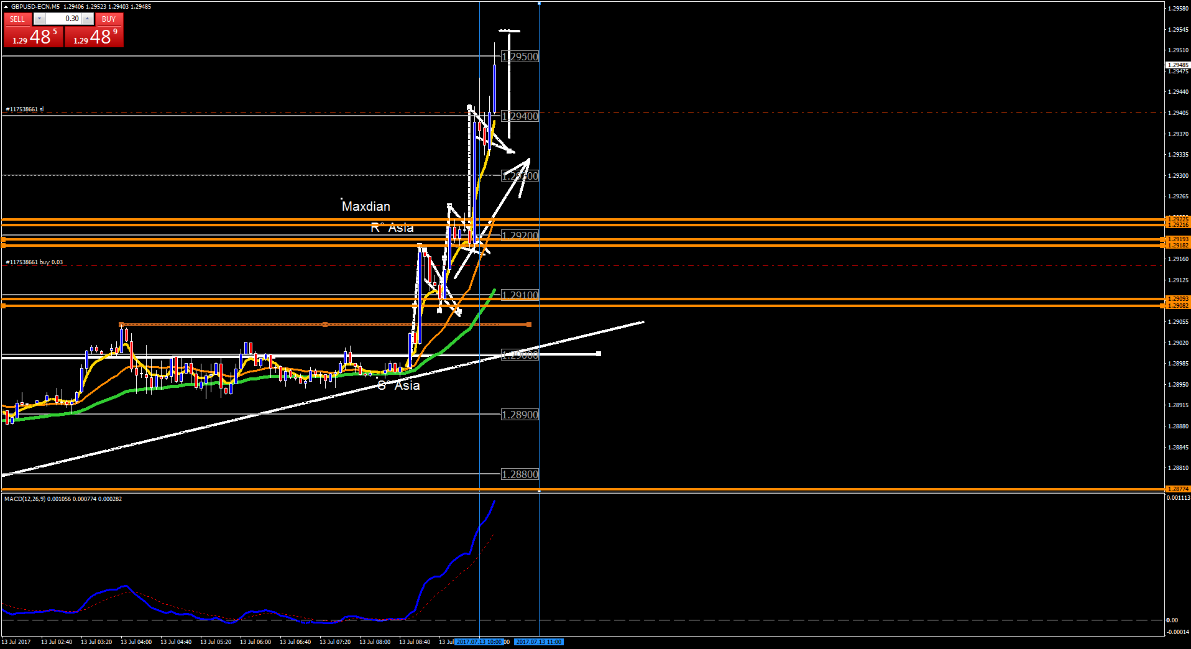Click the 1.29100 price level label
Image resolution: width=1191 pixels, height=649 pixels.
click(x=520, y=295)
